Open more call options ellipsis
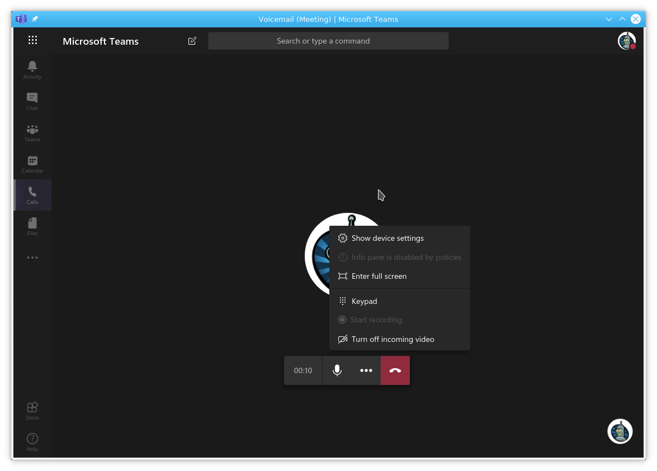 point(366,370)
